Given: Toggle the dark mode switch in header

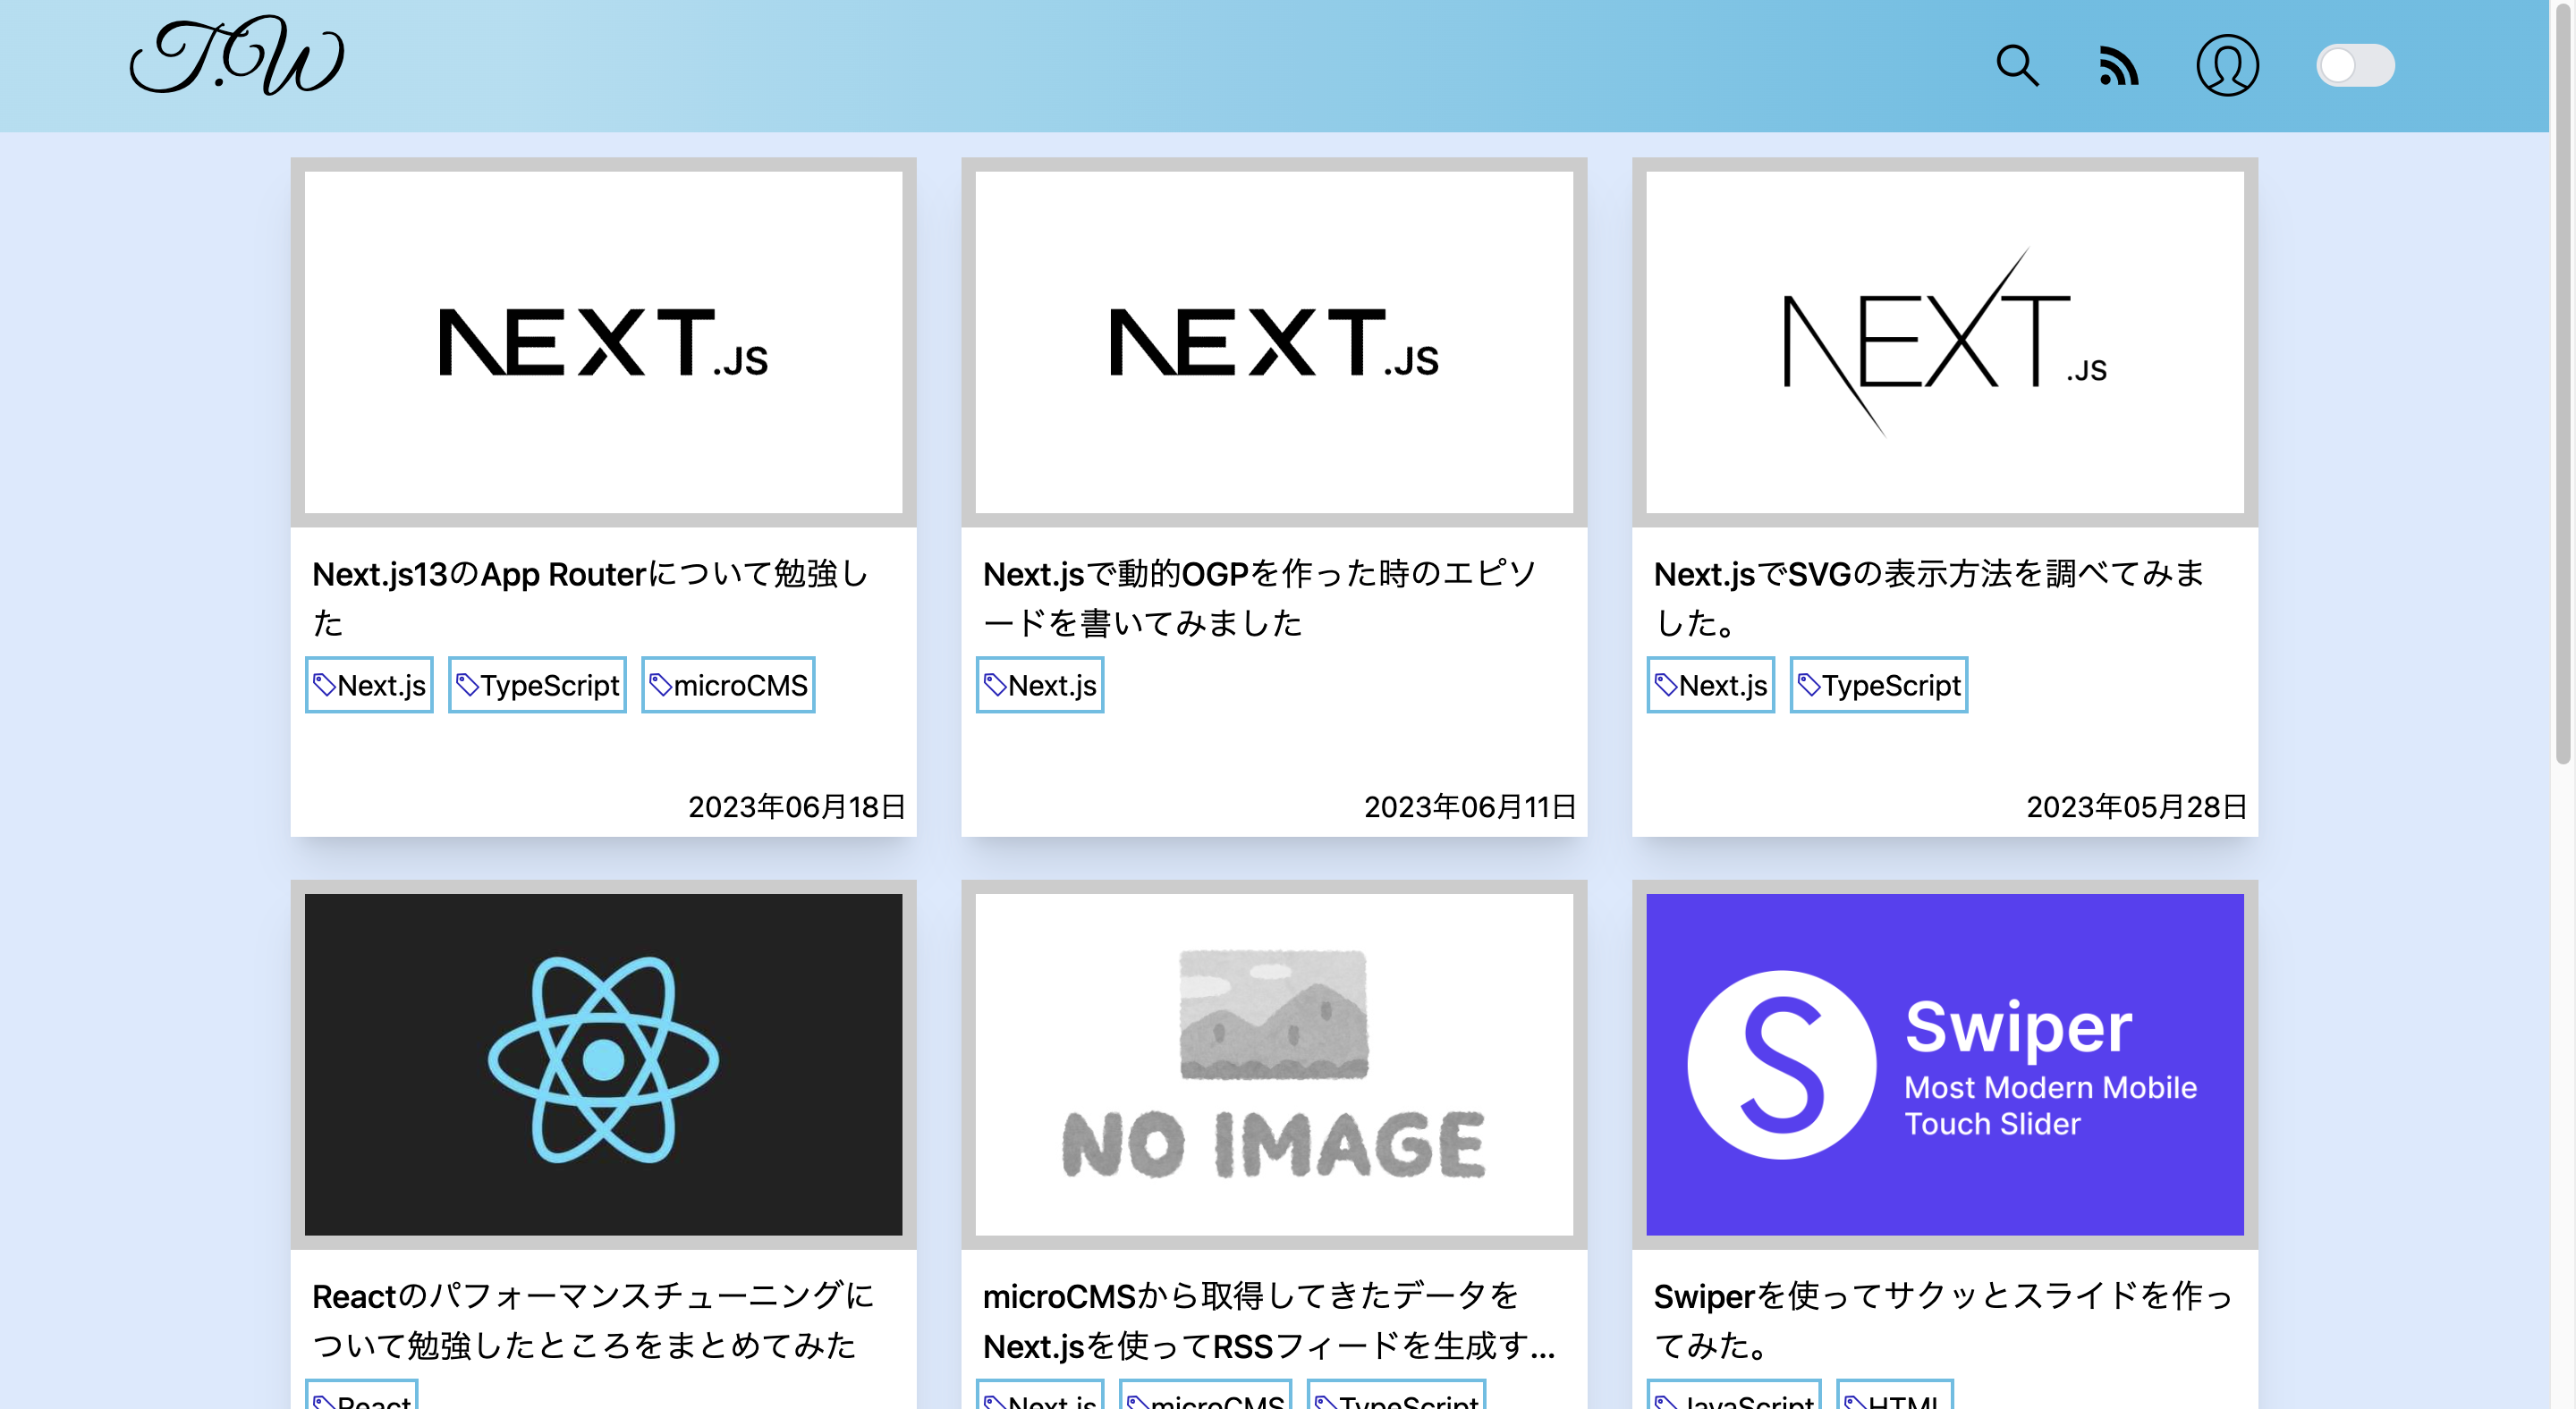Looking at the screenshot, I should pos(2355,66).
